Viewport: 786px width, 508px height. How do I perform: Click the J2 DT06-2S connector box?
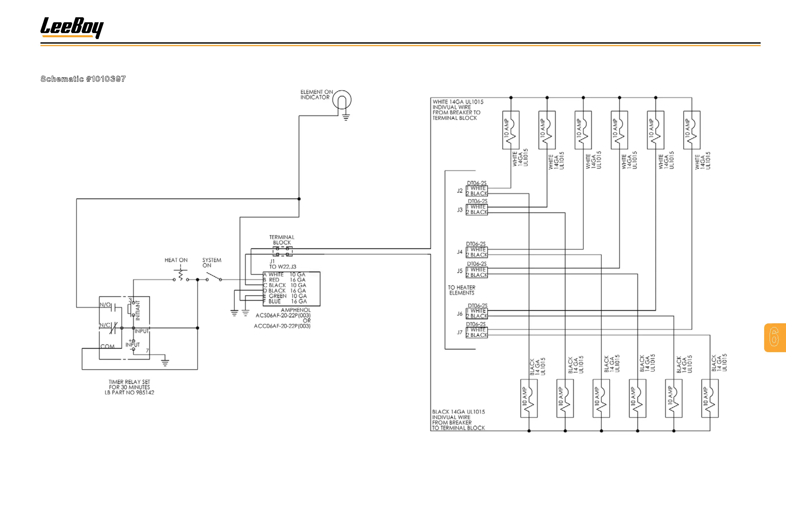click(x=476, y=191)
